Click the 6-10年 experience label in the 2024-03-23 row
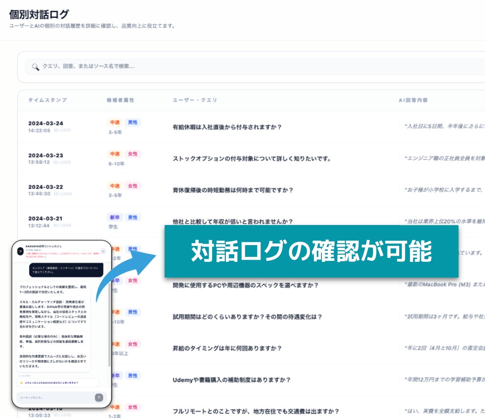The width and height of the screenshot is (485, 418). (x=116, y=164)
